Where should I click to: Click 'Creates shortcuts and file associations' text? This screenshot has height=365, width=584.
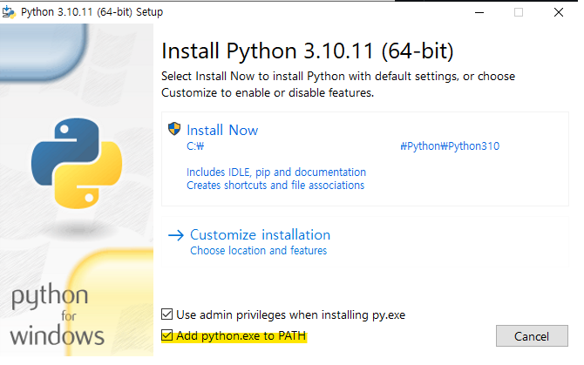coord(275,186)
